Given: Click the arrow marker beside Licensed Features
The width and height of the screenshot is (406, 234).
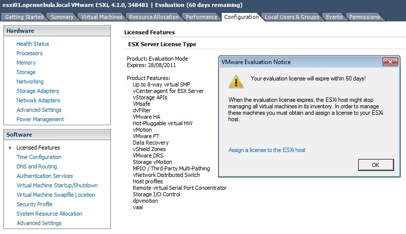Looking at the screenshot, I should pos(10,148).
